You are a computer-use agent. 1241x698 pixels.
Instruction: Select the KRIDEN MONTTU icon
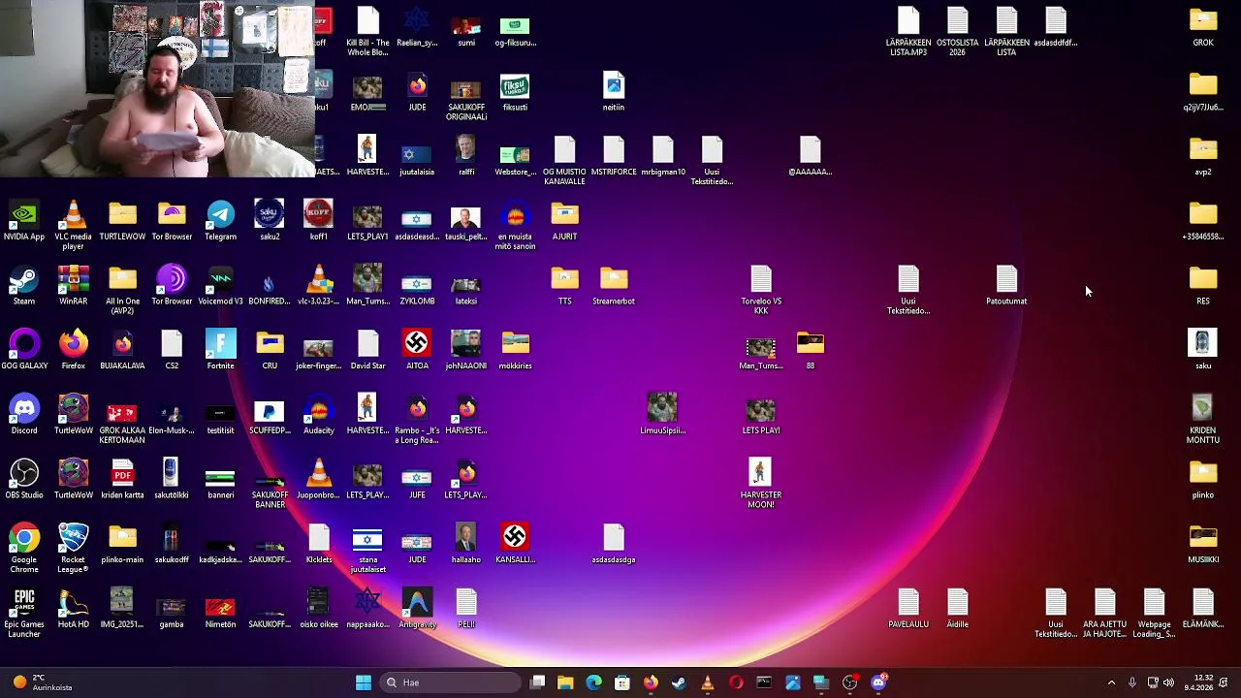[x=1202, y=420]
